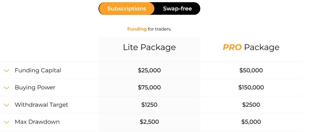The height and width of the screenshot is (132, 326).
Task: Expand the Funding Capital chevron
Action: tap(7, 71)
